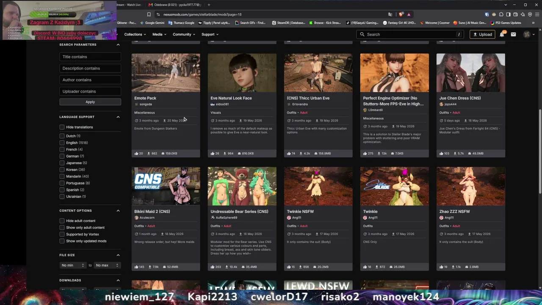Enable Show only updated mods
The image size is (542, 305).
pyautogui.click(x=62, y=241)
